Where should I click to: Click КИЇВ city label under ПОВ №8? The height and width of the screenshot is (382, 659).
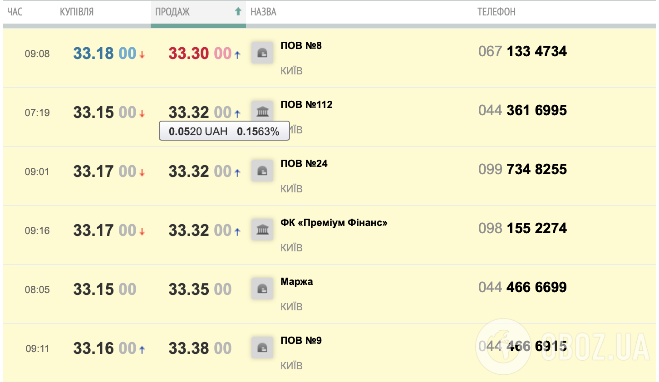pos(291,71)
